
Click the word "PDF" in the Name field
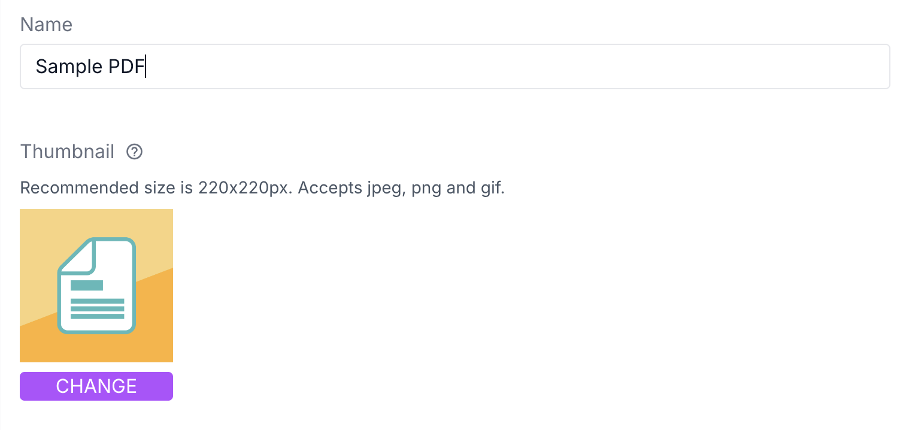(x=126, y=66)
